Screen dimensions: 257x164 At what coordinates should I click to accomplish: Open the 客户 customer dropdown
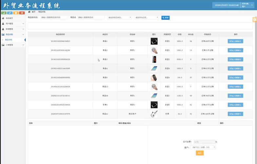203,147
